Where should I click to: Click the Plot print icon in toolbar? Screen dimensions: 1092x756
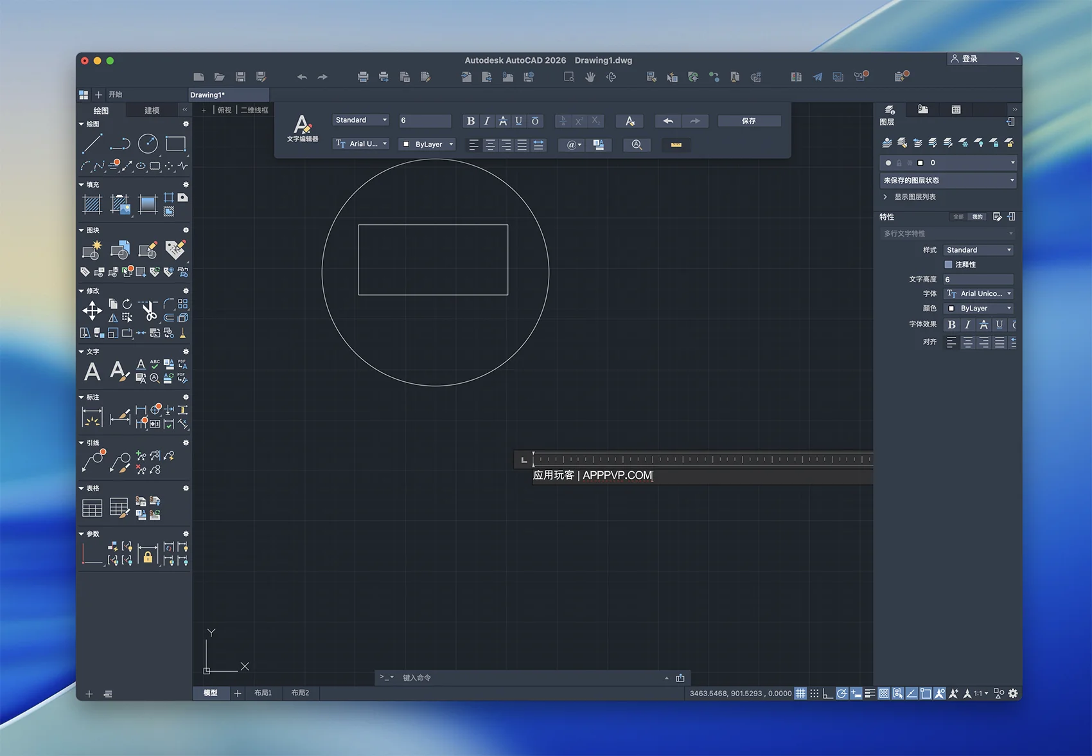(363, 77)
